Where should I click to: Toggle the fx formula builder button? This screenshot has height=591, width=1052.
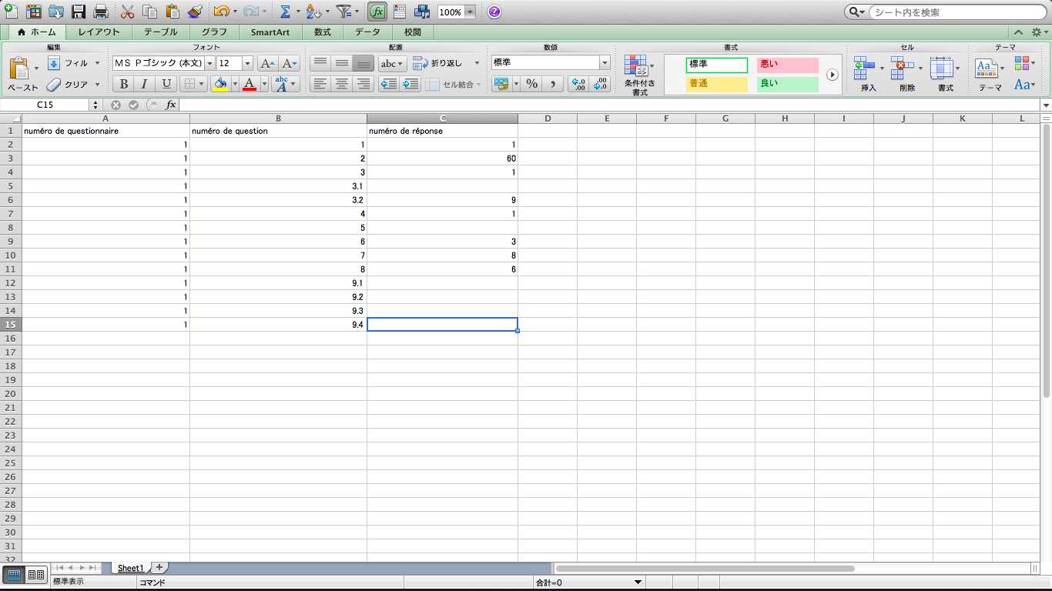pos(377,12)
